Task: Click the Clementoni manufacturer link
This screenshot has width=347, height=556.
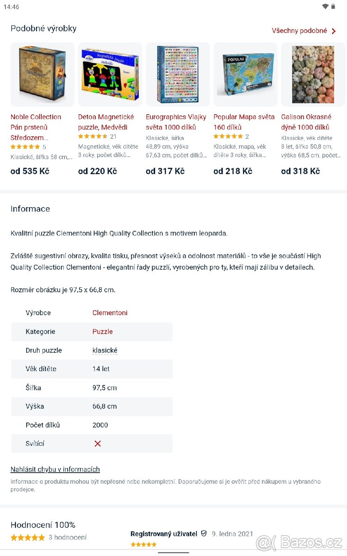Action: (110, 313)
